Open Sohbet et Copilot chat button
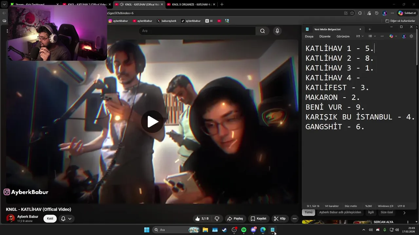 tap(407, 13)
